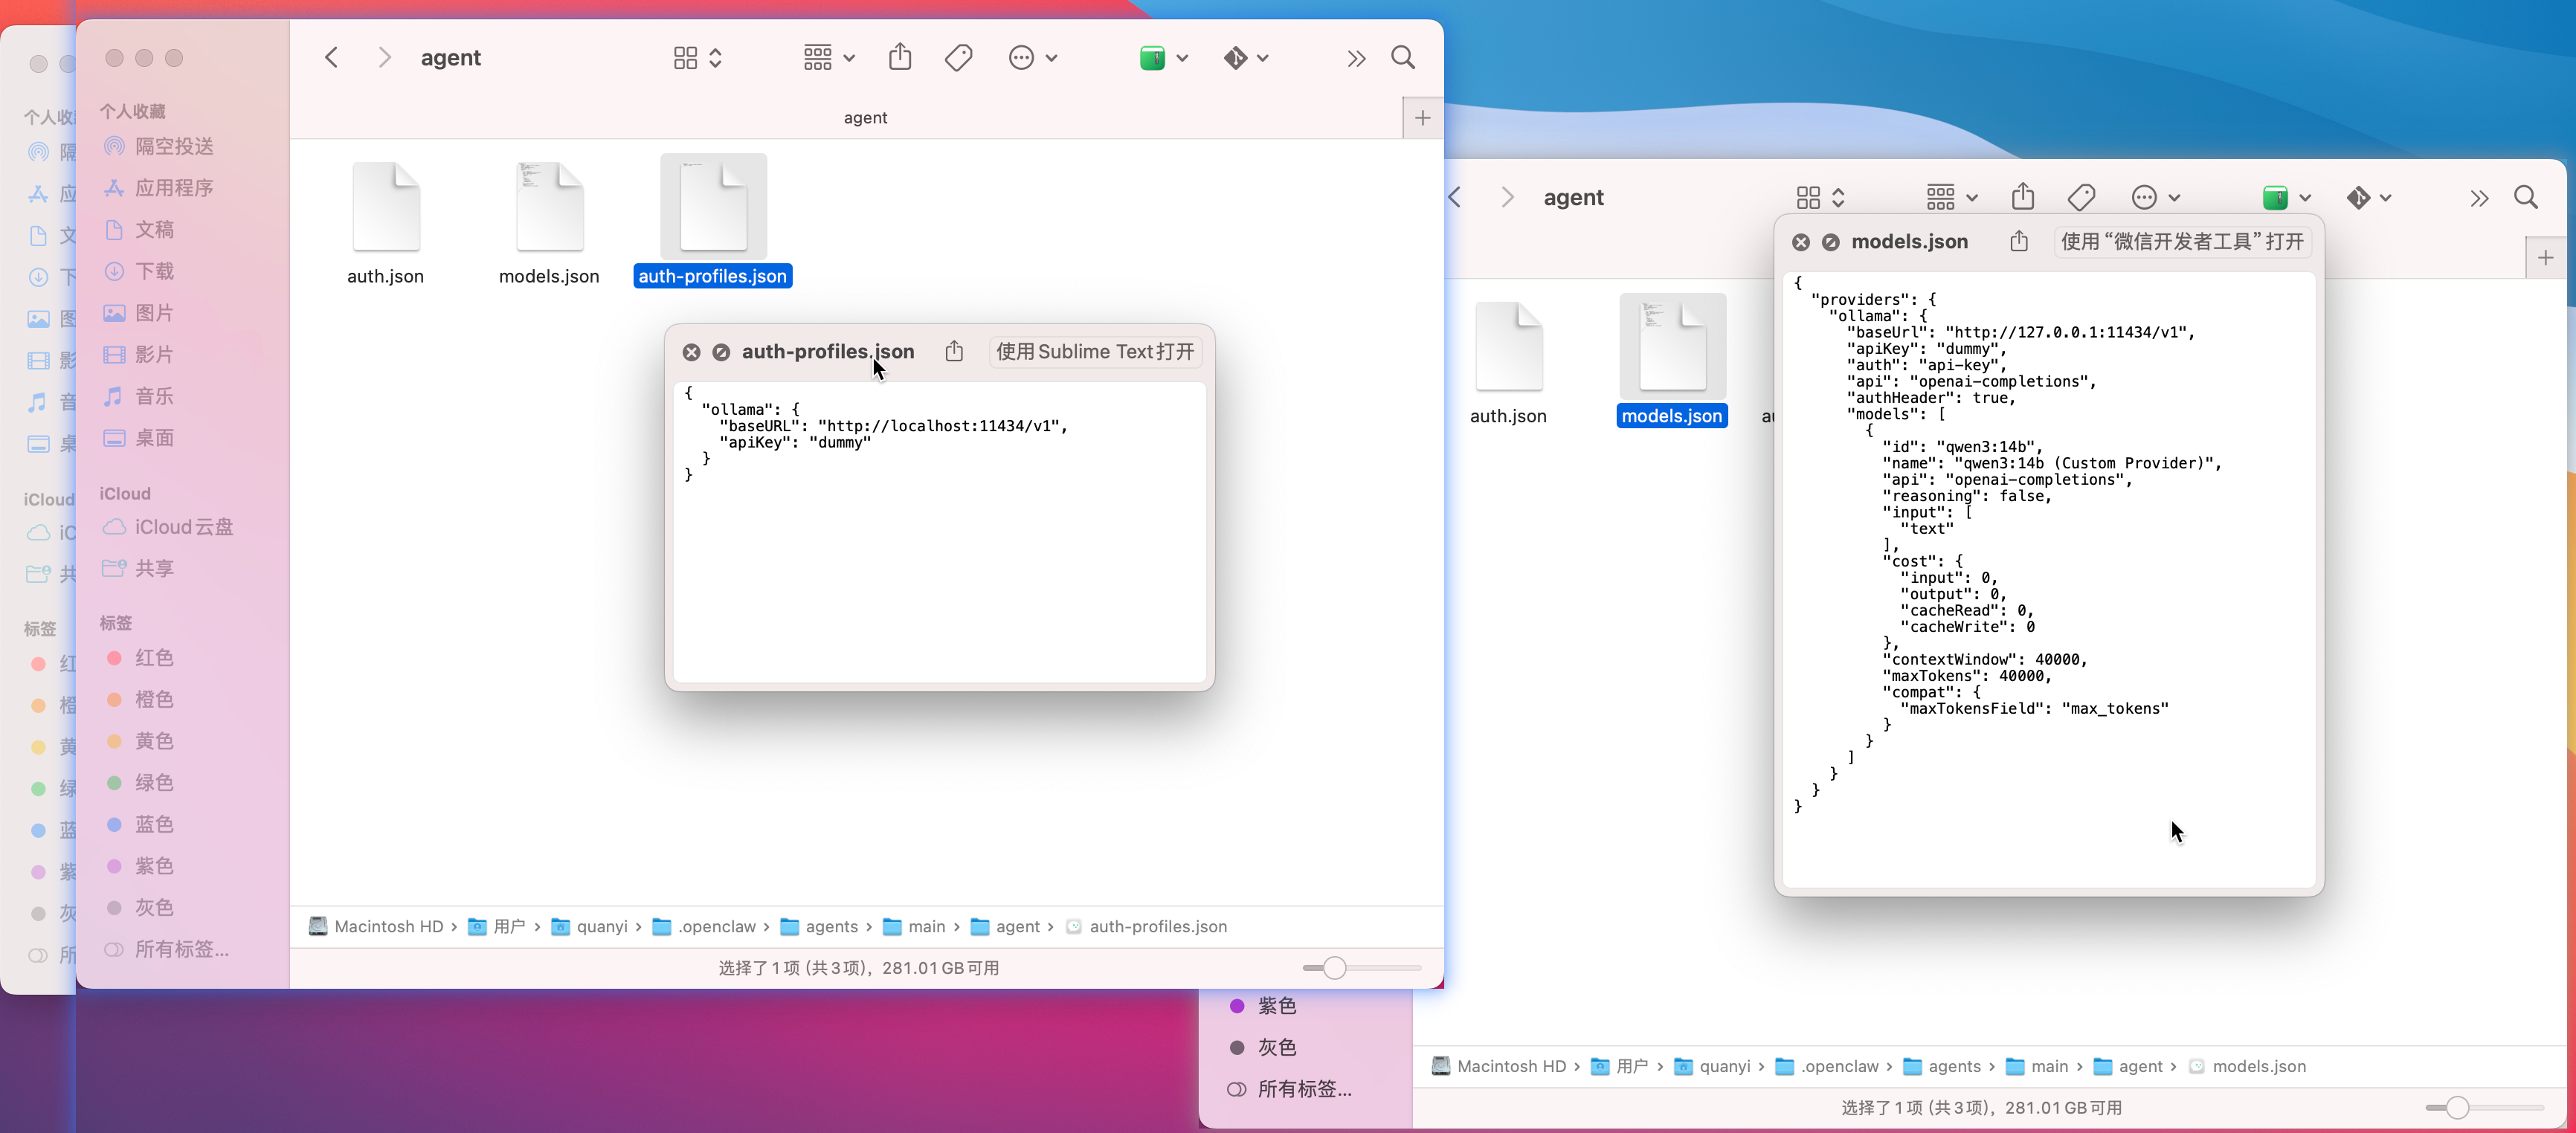Click the red (红色) tag in sidebar
This screenshot has width=2576, height=1133.
pyautogui.click(x=154, y=657)
